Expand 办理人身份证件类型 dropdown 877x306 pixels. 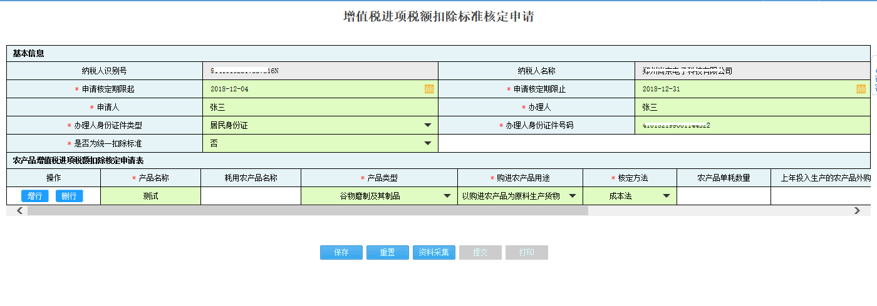pyautogui.click(x=428, y=125)
